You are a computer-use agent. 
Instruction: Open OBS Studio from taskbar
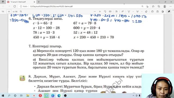click(x=65, y=96)
